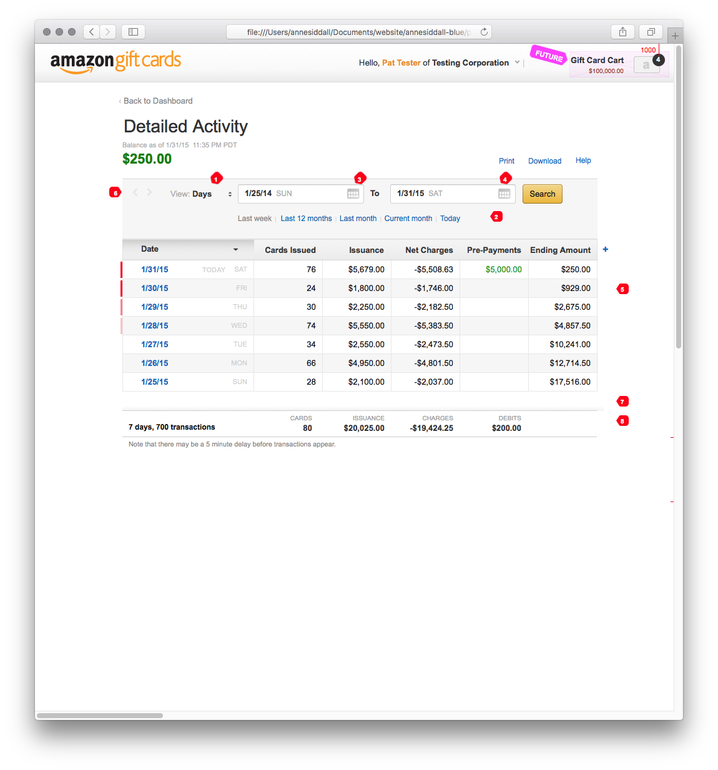Reload the page using the refresh icon
The height and width of the screenshot is (770, 718).
(484, 32)
